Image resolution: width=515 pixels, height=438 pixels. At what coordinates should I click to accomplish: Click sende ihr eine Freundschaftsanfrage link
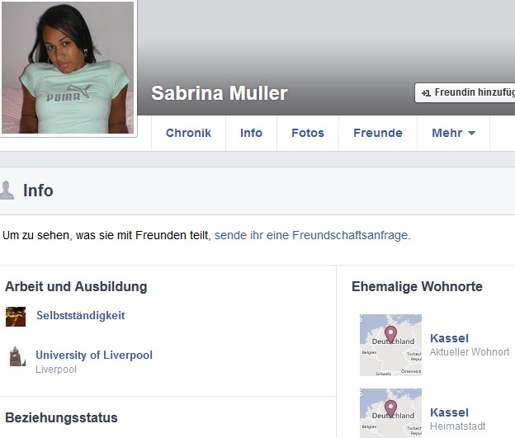[x=312, y=235]
